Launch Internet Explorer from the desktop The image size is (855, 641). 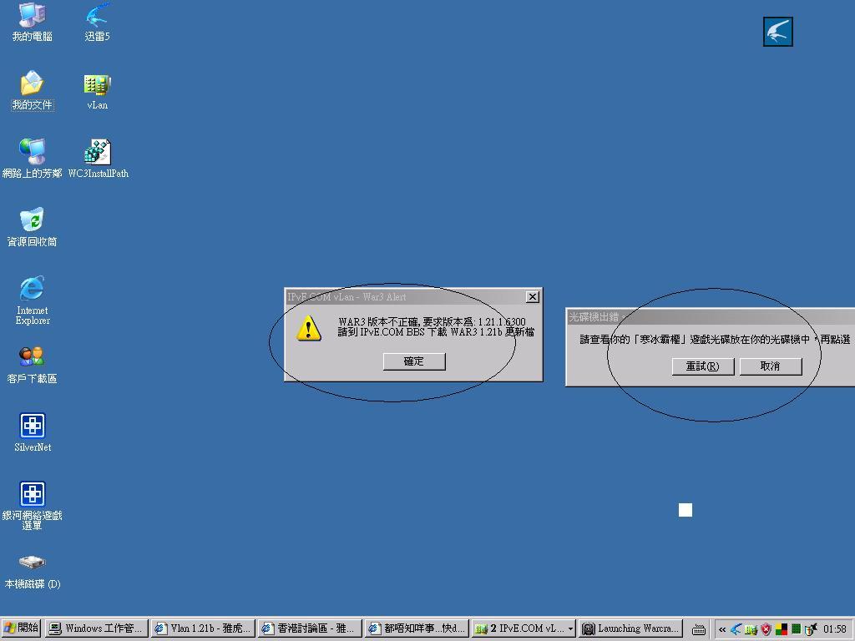point(32,290)
